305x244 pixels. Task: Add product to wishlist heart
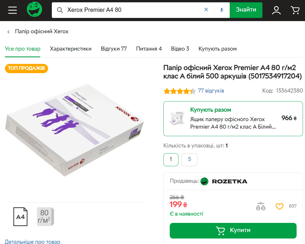[x=279, y=206]
